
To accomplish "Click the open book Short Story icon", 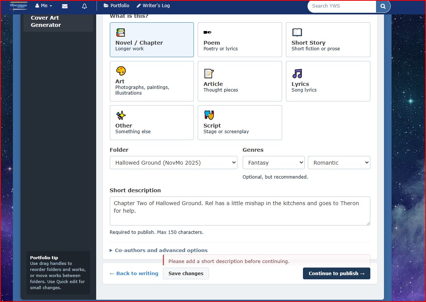I will [297, 32].
